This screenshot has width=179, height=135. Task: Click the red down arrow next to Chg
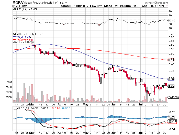pyautogui.click(x=167, y=6)
